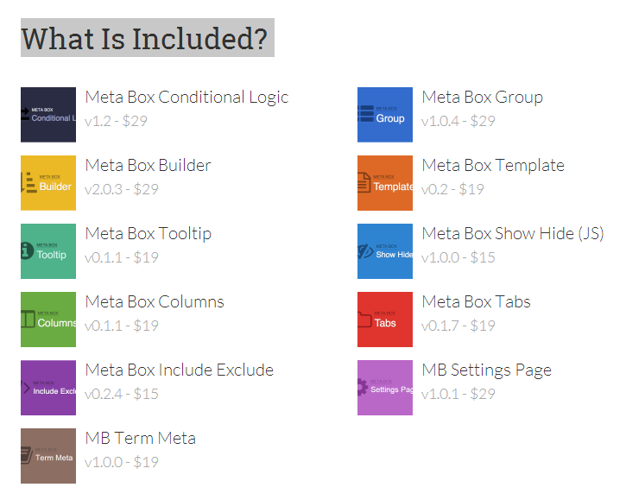Click the blue Group extension icon
This screenshot has width=626, height=500.
pyautogui.click(x=385, y=115)
